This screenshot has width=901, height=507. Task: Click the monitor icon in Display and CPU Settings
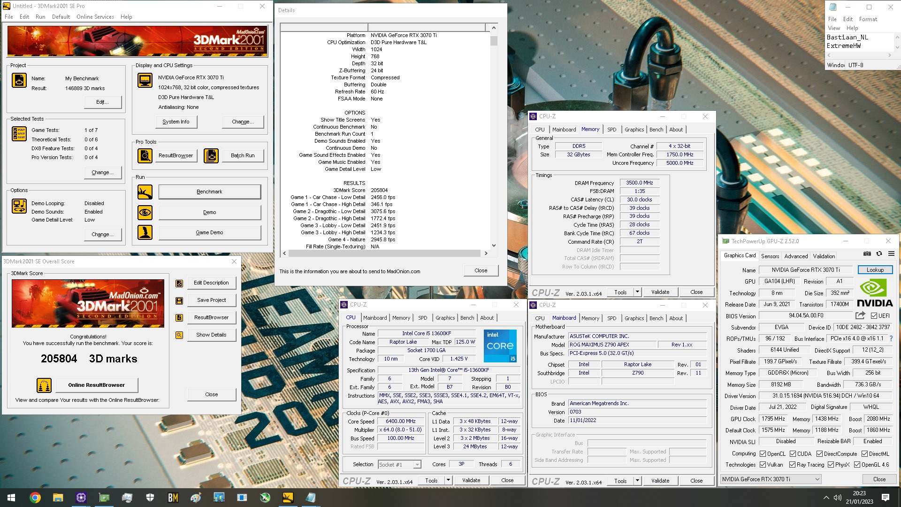(145, 81)
